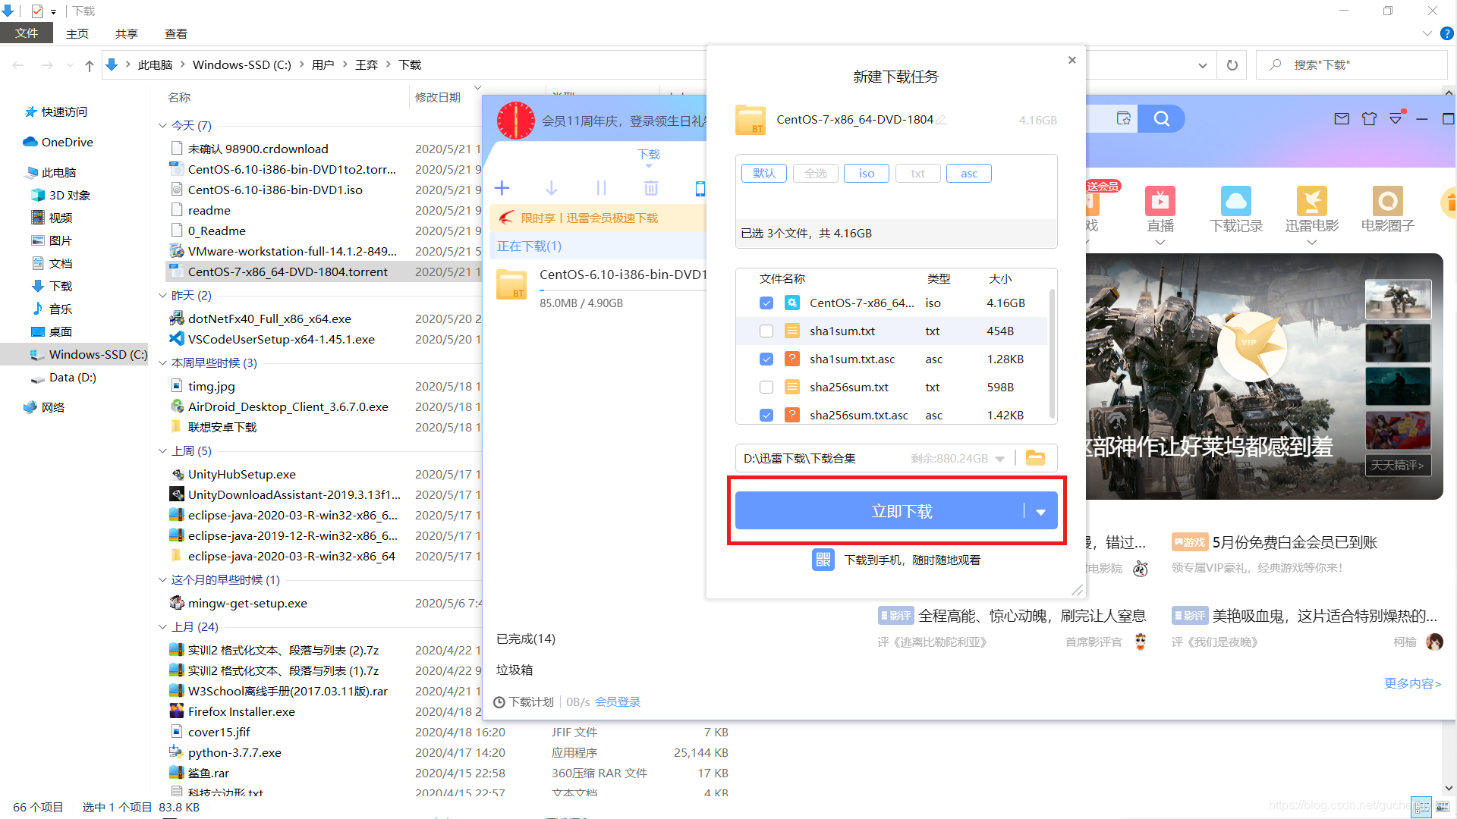This screenshot has width=1457, height=819.
Task: Select OneDrive in the navigation pane
Action: 58,142
